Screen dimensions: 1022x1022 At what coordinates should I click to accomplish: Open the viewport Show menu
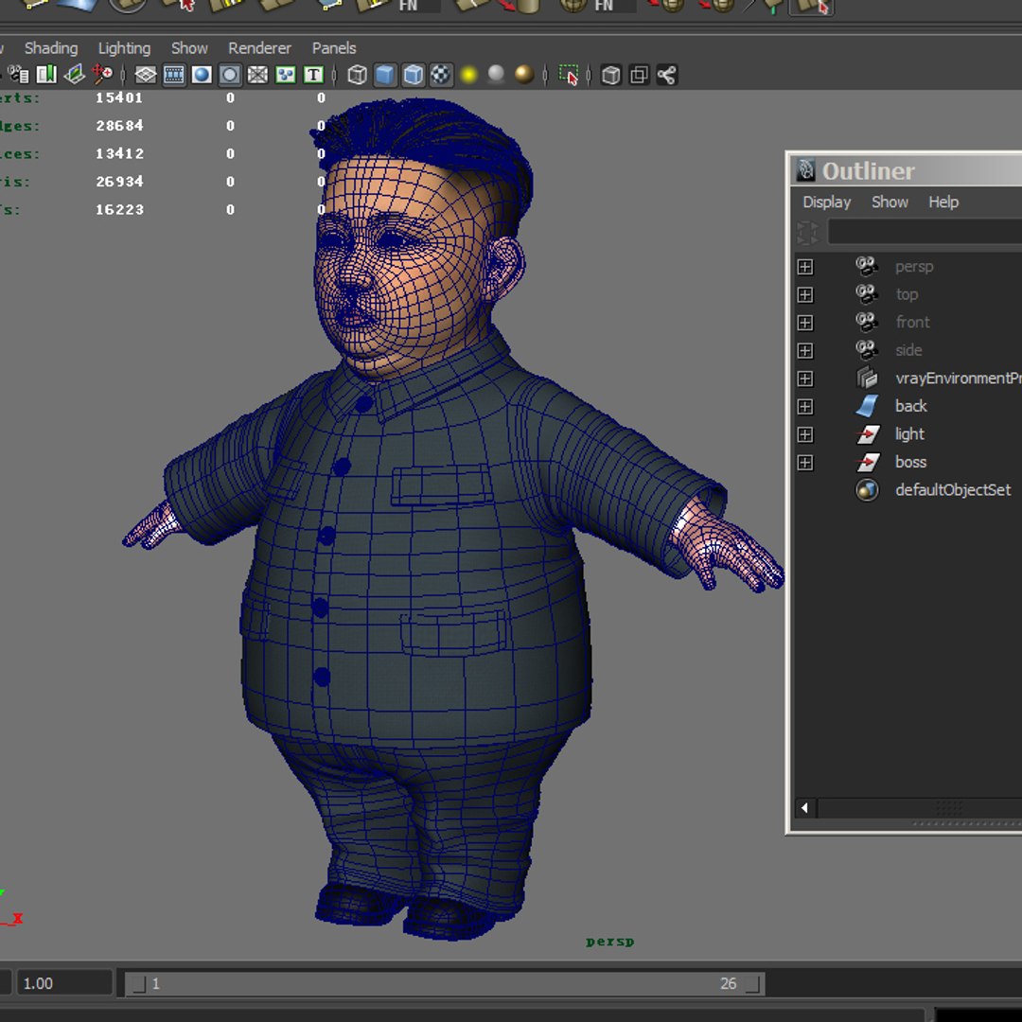coord(189,48)
